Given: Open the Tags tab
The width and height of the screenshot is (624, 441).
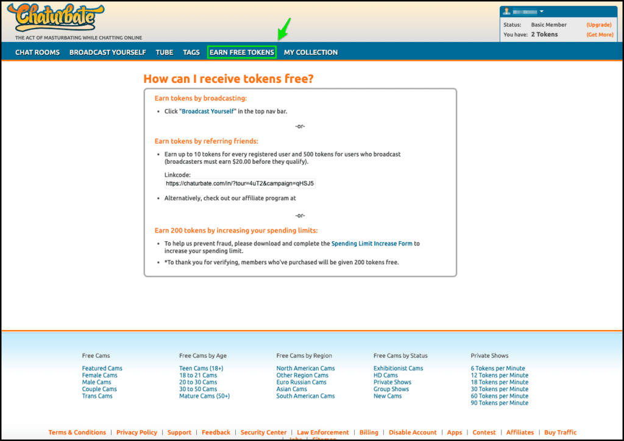Looking at the screenshot, I should tap(191, 52).
